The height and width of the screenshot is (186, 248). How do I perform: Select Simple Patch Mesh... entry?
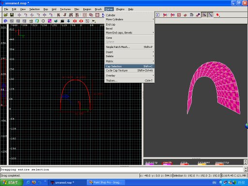click(x=129, y=47)
